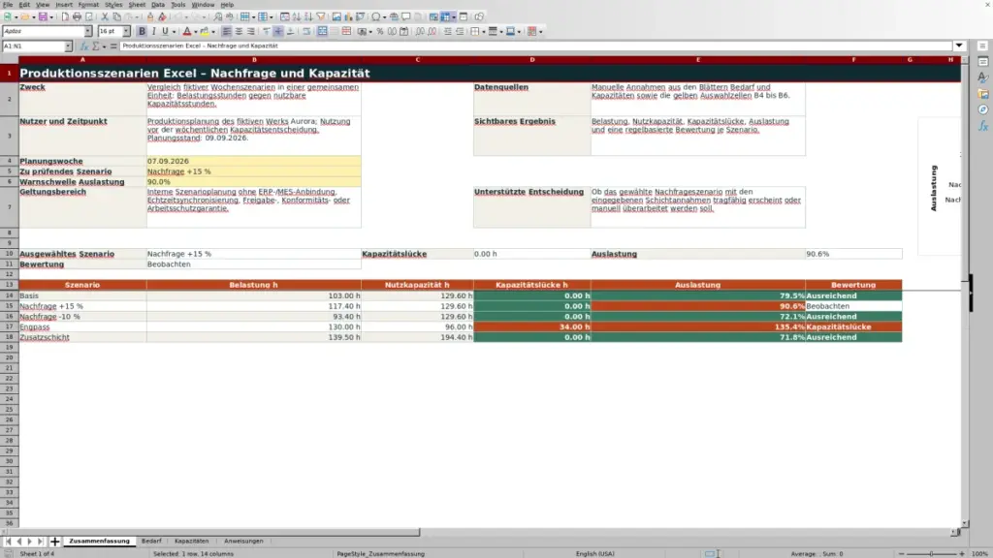Toggle Freeze Rows and Columns button
This screenshot has height=558, width=993.
click(x=446, y=17)
